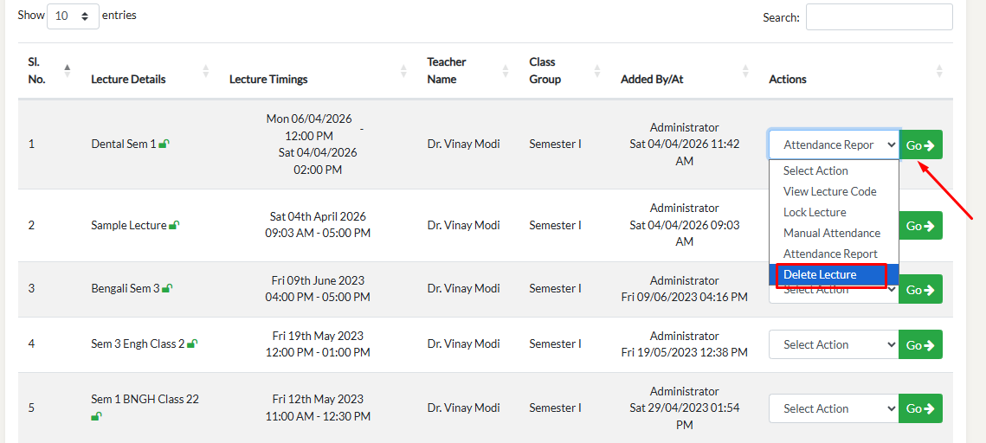
Task: Click into the Search input field
Action: coord(879,17)
